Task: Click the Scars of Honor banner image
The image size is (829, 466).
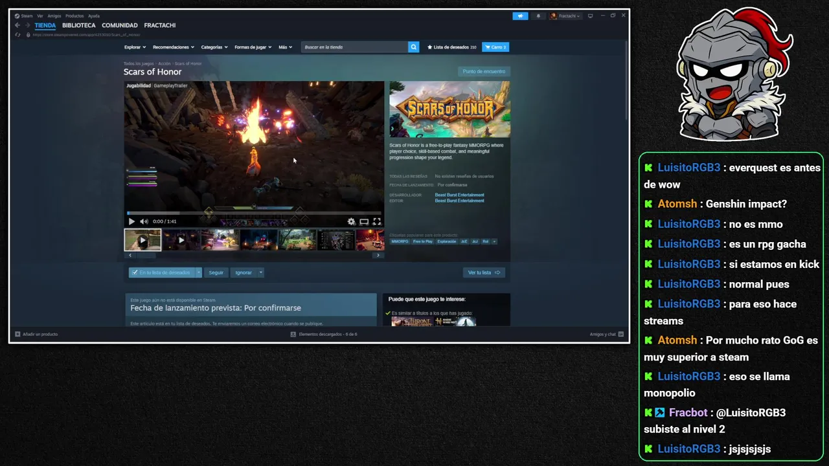Action: (449, 109)
